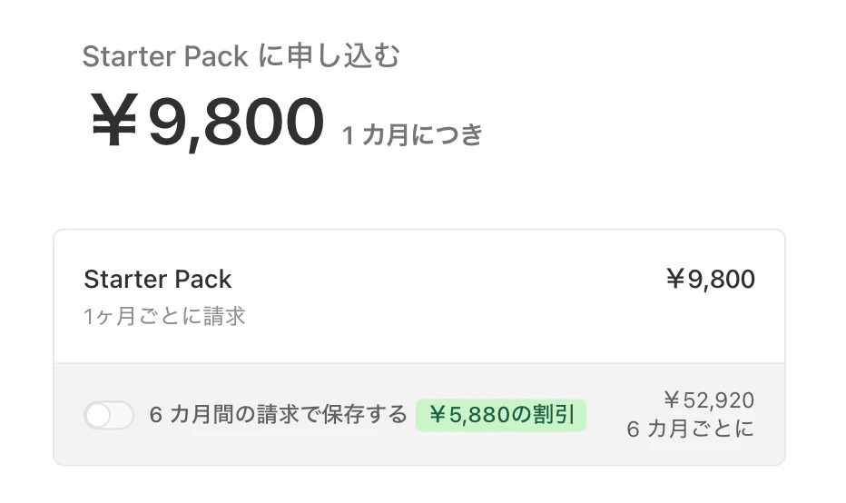Image resolution: width=846 pixels, height=503 pixels.
Task: Enable the 6-month billing toggle switch
Action: [108, 415]
